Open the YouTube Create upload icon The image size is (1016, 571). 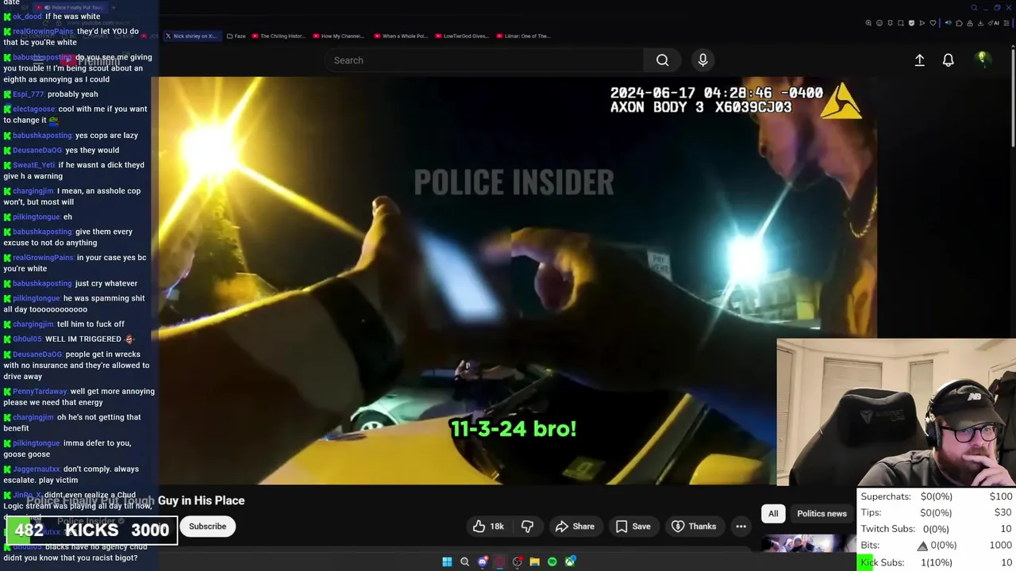point(919,60)
